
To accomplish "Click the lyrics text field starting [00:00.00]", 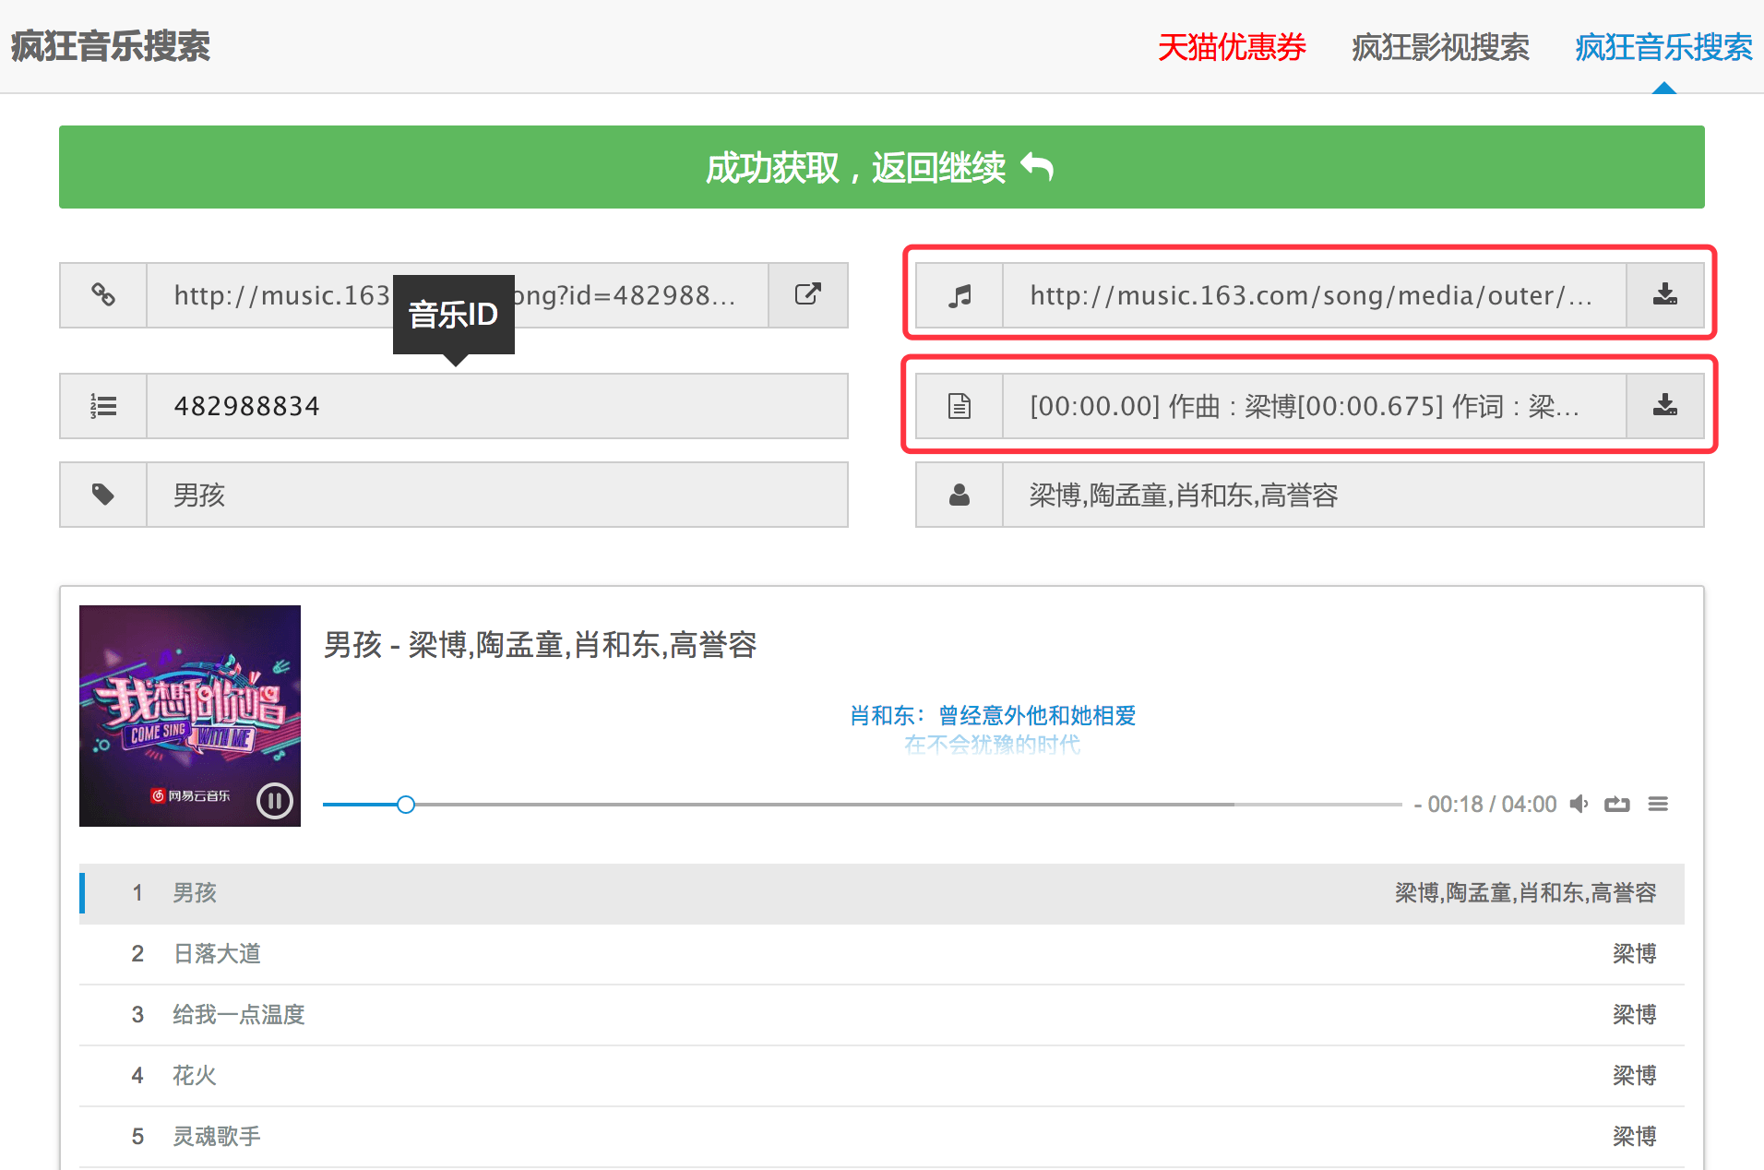I will 1315,406.
